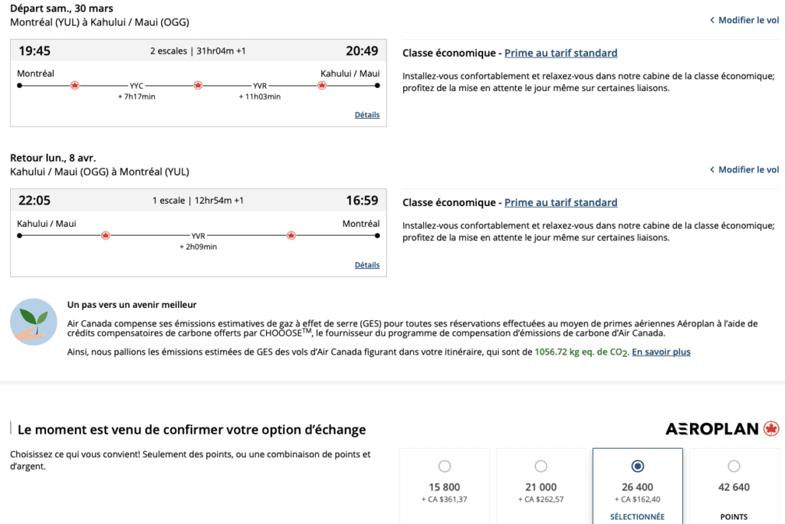Viewport: 785px width, 524px height.
Task: Click the departure flight 19:45 card header
Action: tap(198, 51)
